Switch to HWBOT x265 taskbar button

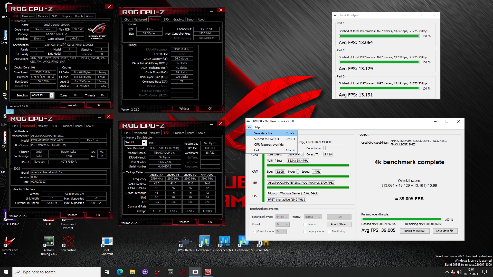click(x=195, y=272)
